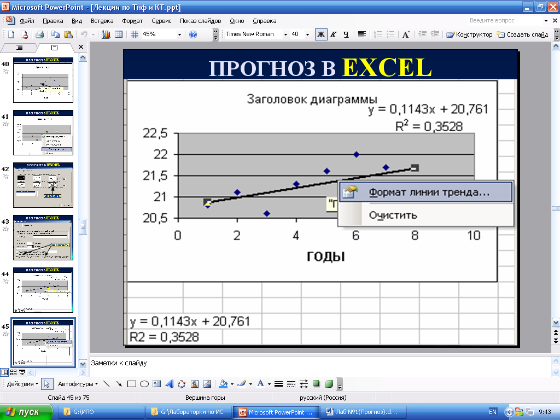Image resolution: width=560 pixels, height=420 pixels.
Task: Expand the fill color dropdown arrow
Action: click(x=232, y=384)
